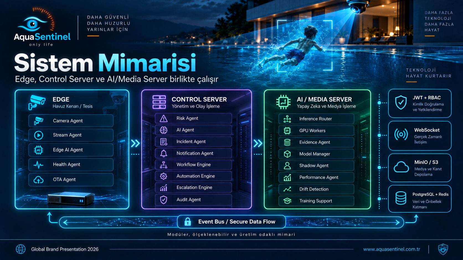463x260 pixels.
Task: Click the AI Agent brain icon
Action: click(x=164, y=130)
